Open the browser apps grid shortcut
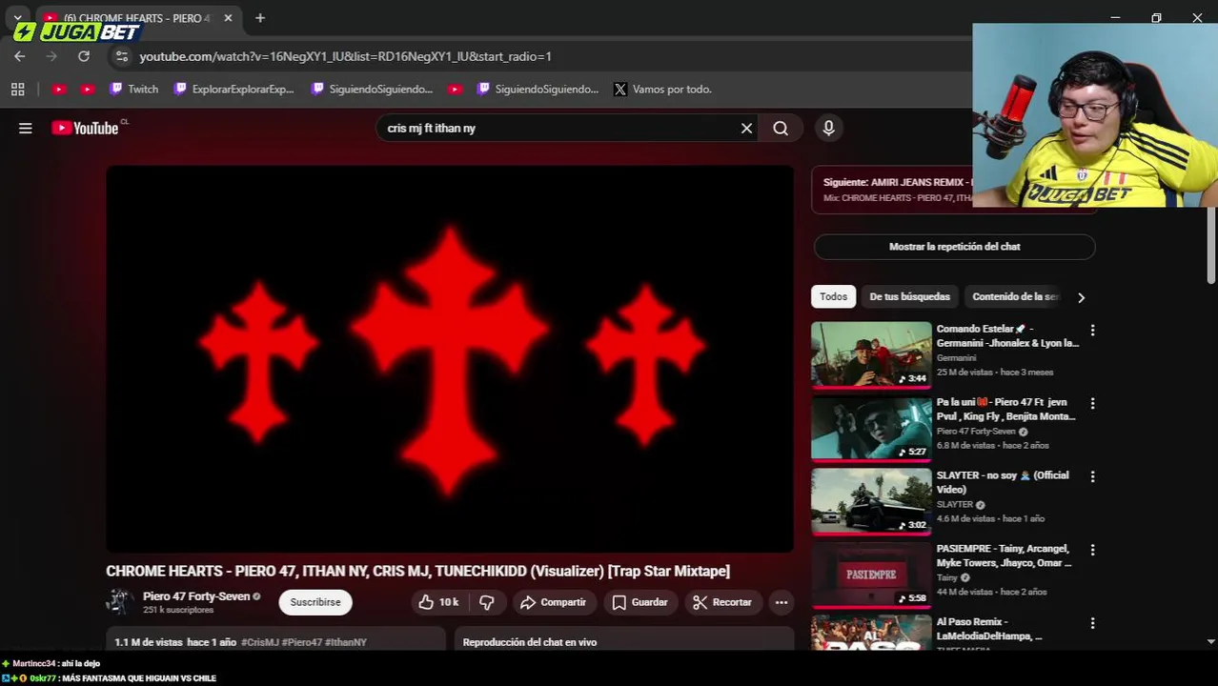Viewport: 1218px width, 686px height. click(17, 89)
